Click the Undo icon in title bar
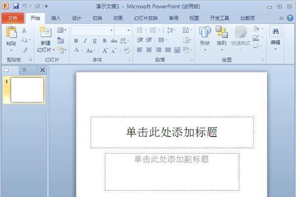Viewport: 296px width, 197px height. click(x=25, y=6)
